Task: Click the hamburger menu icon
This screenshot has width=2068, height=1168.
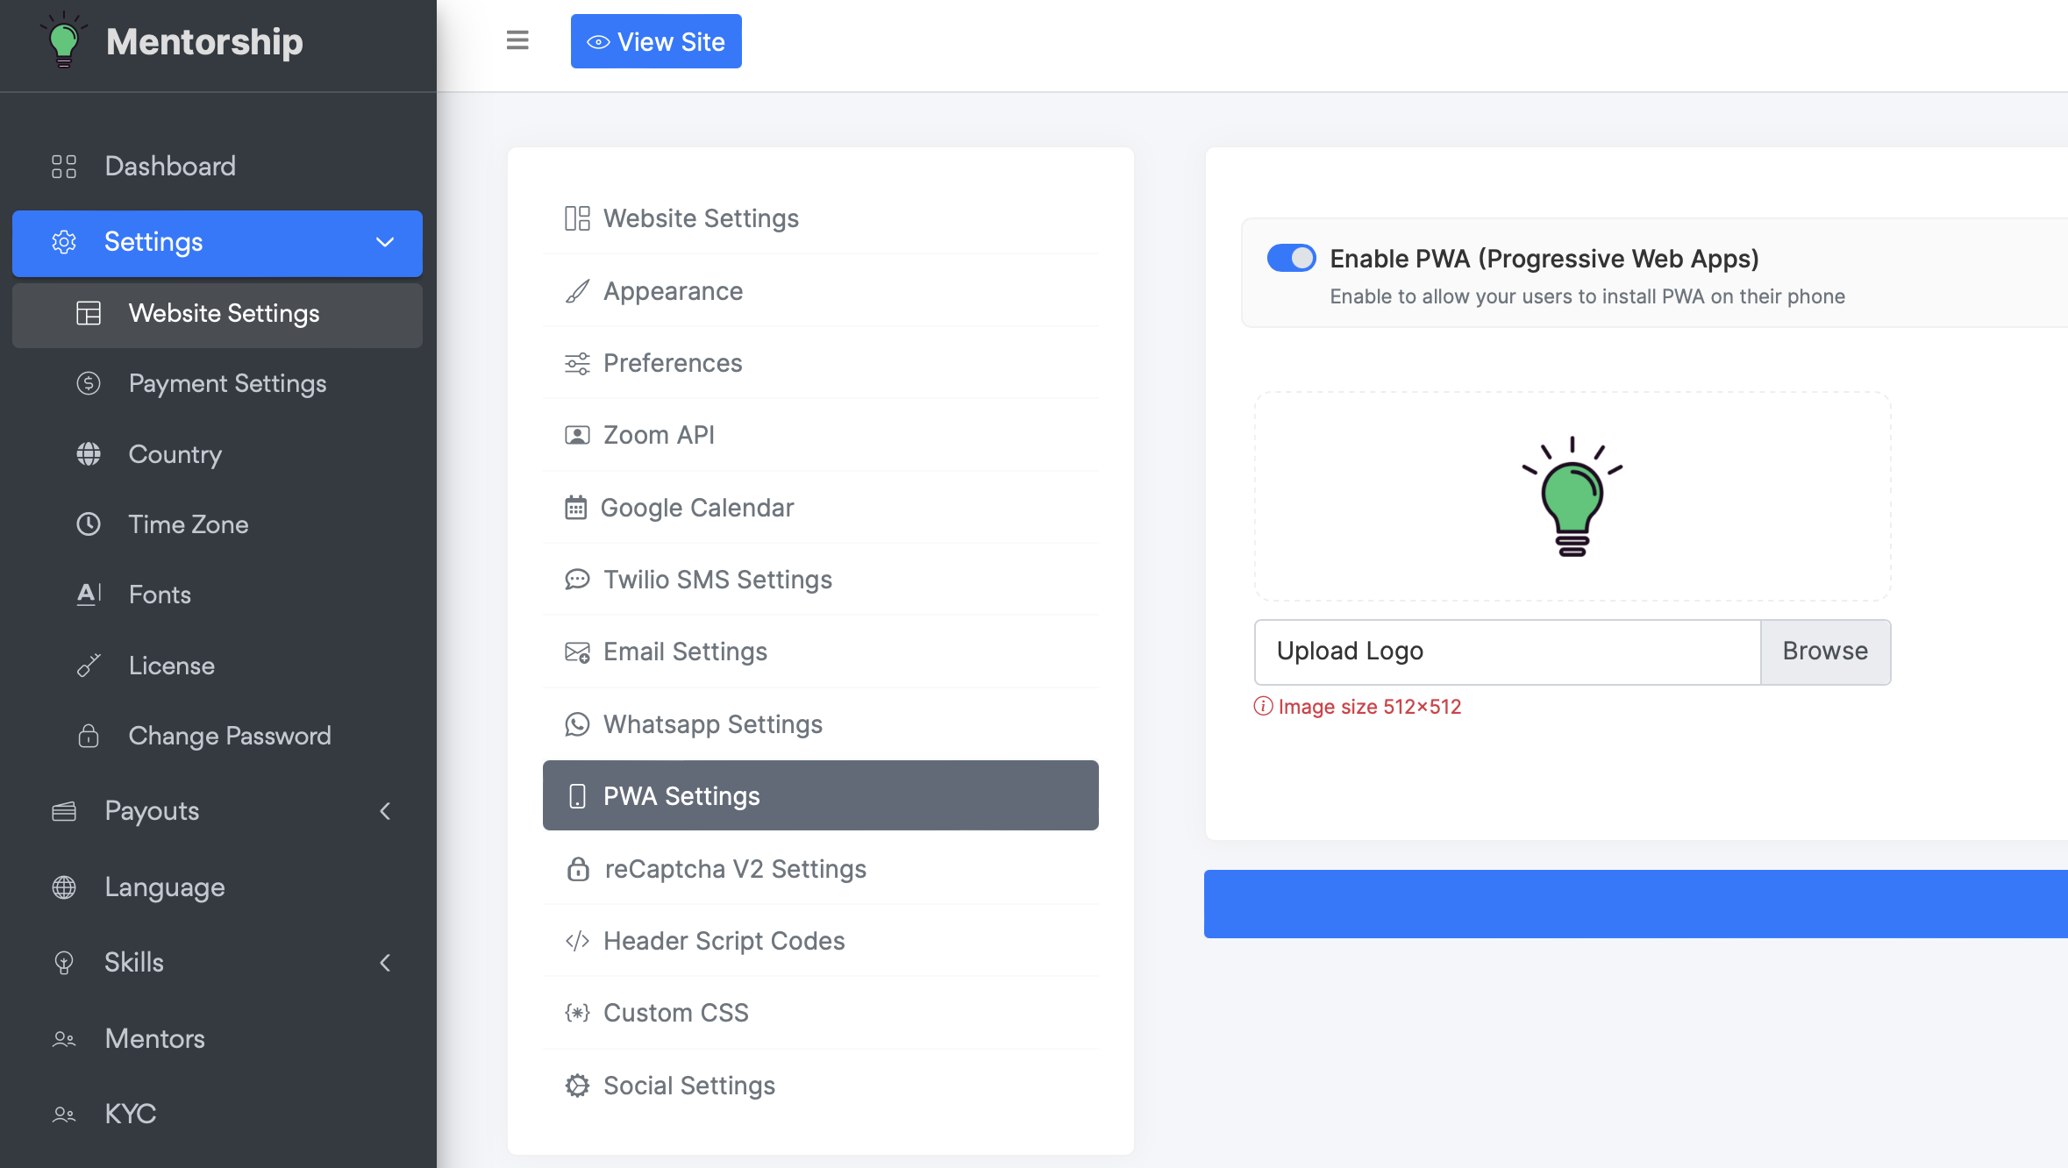Action: coord(517,40)
